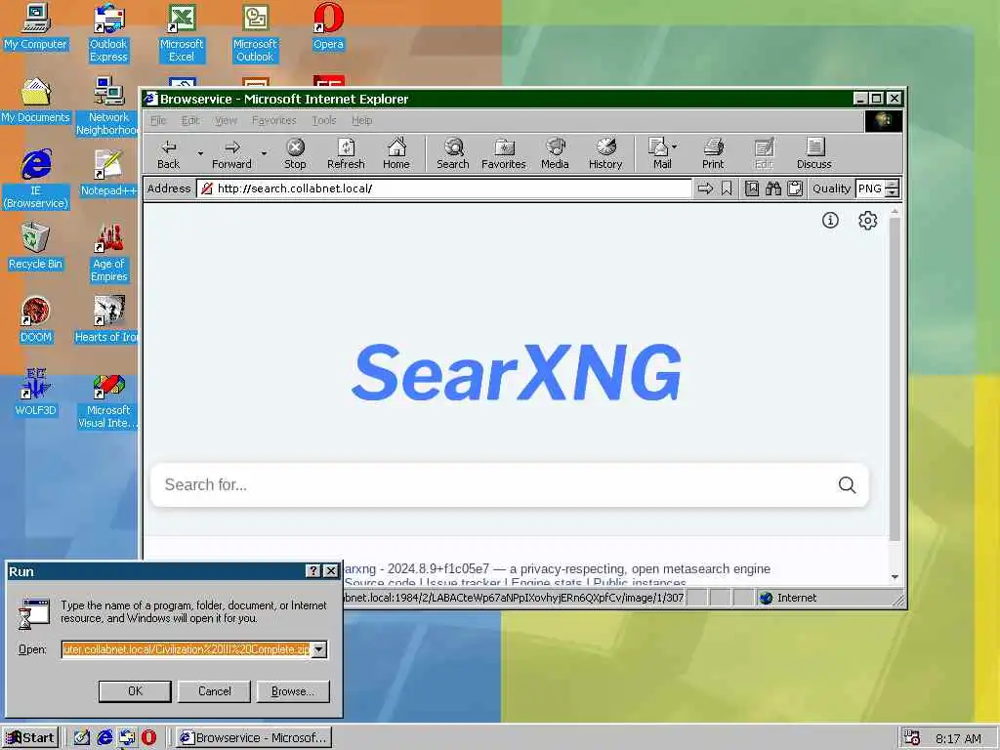Open the Discuss toolbar button

[814, 153]
